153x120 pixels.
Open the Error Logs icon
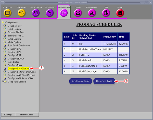7,13
